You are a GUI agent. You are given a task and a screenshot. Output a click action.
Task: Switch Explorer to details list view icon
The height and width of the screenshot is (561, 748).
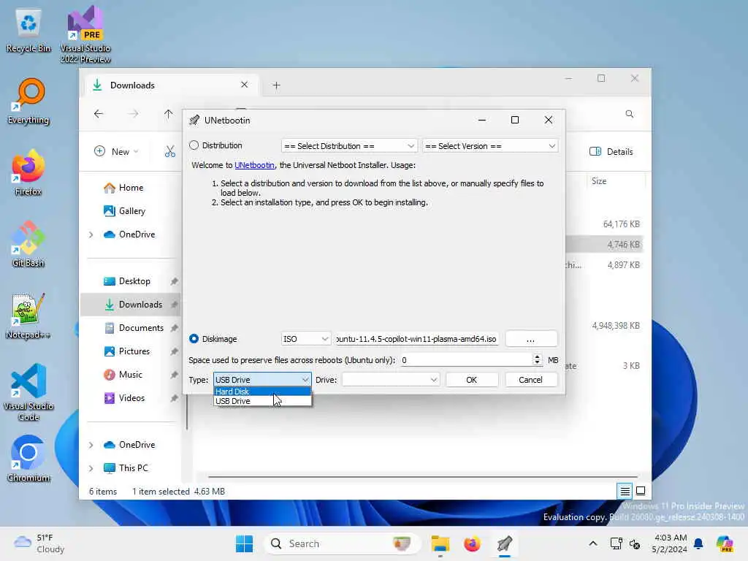pyautogui.click(x=625, y=490)
